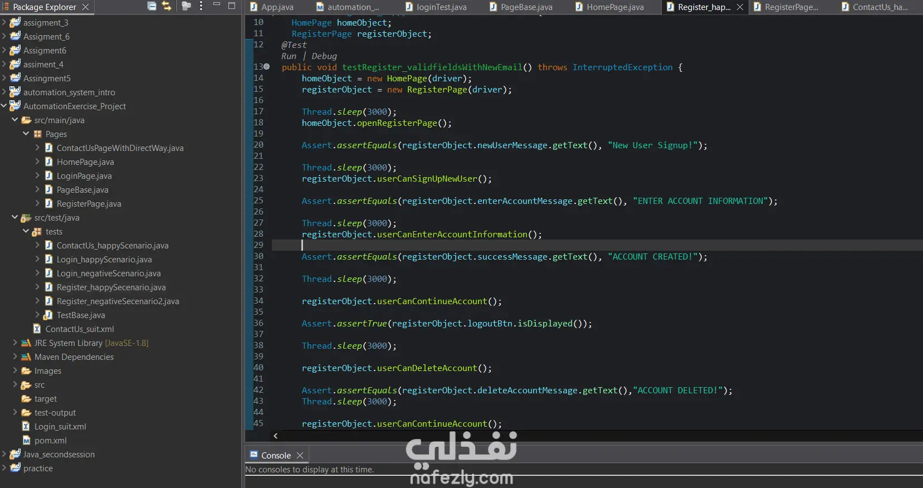923x488 pixels.
Task: Select ContactUsPageWithDirectWay.java in the tree
Action: coord(120,148)
